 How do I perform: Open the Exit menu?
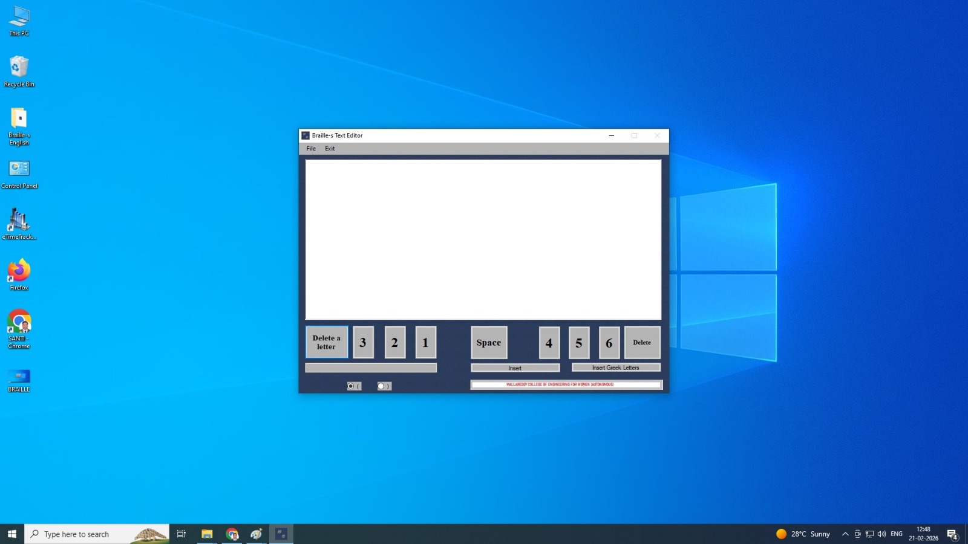[330, 149]
